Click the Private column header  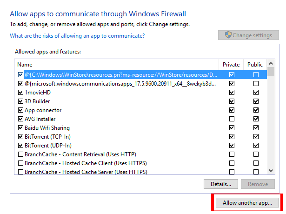pyautogui.click(x=231, y=65)
